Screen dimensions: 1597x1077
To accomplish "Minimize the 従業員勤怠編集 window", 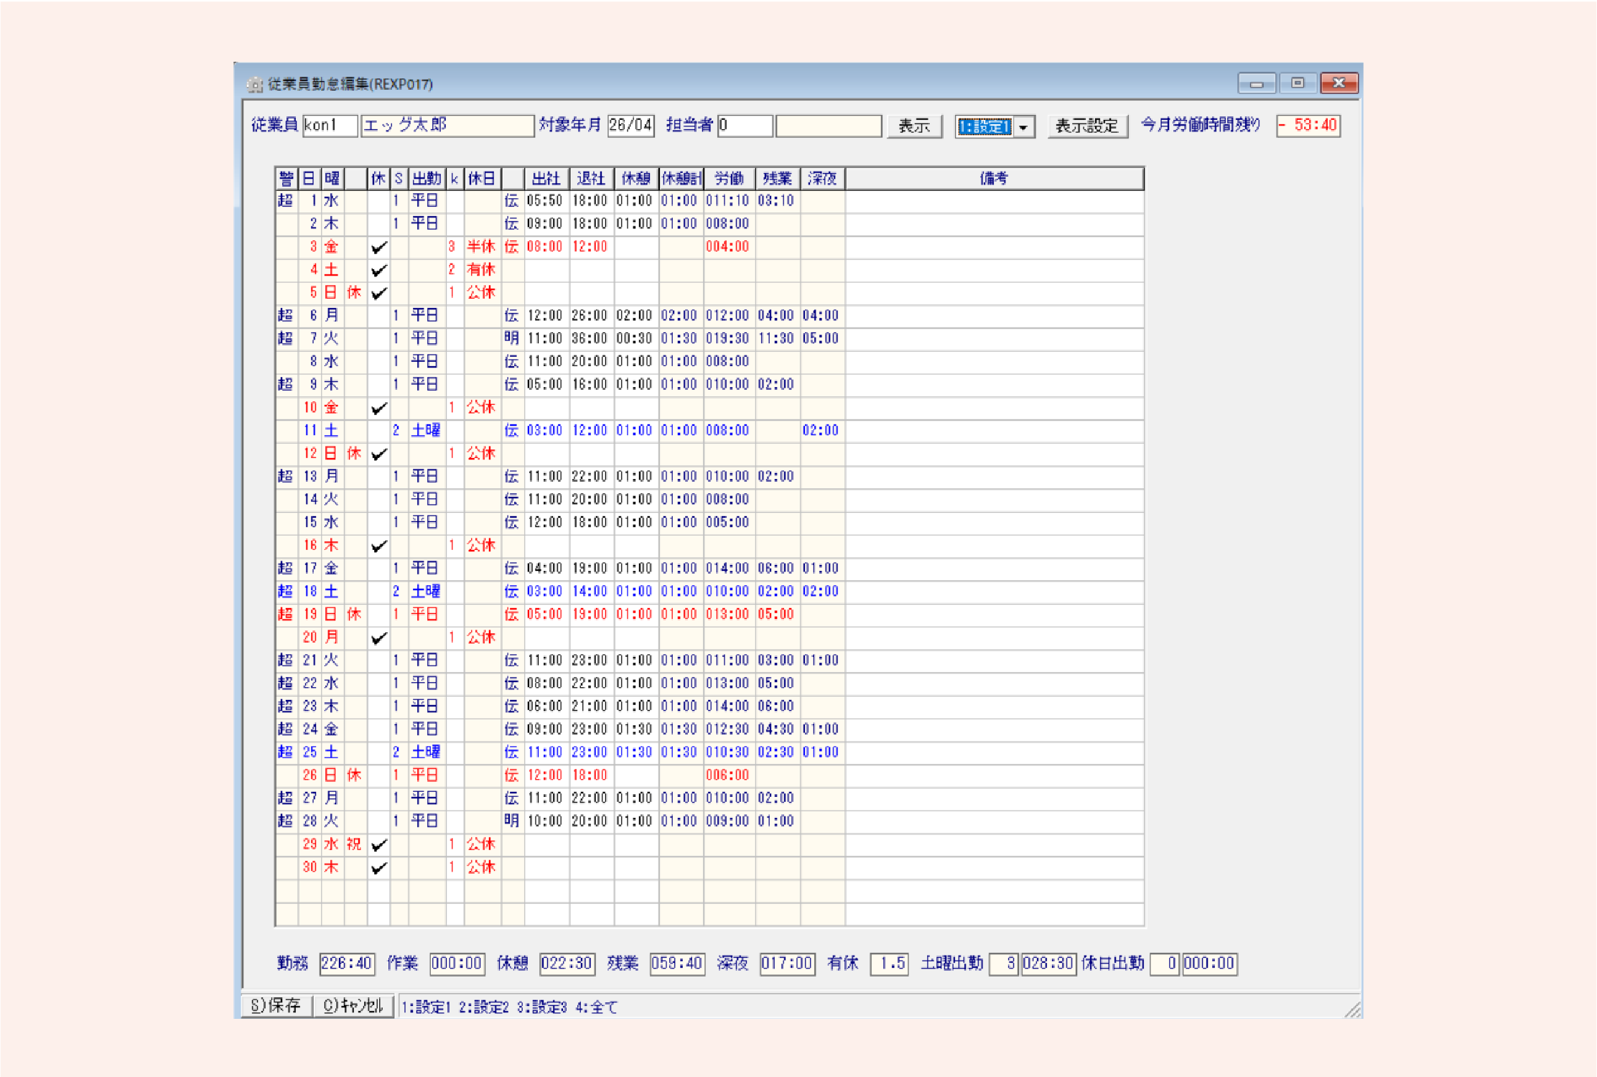I will click(1257, 83).
